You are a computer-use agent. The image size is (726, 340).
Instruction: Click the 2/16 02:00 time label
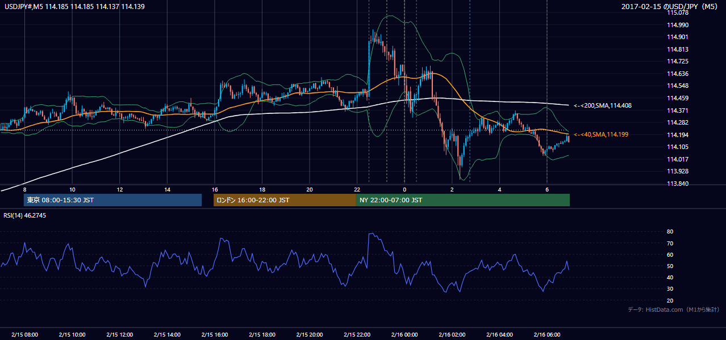point(452,334)
